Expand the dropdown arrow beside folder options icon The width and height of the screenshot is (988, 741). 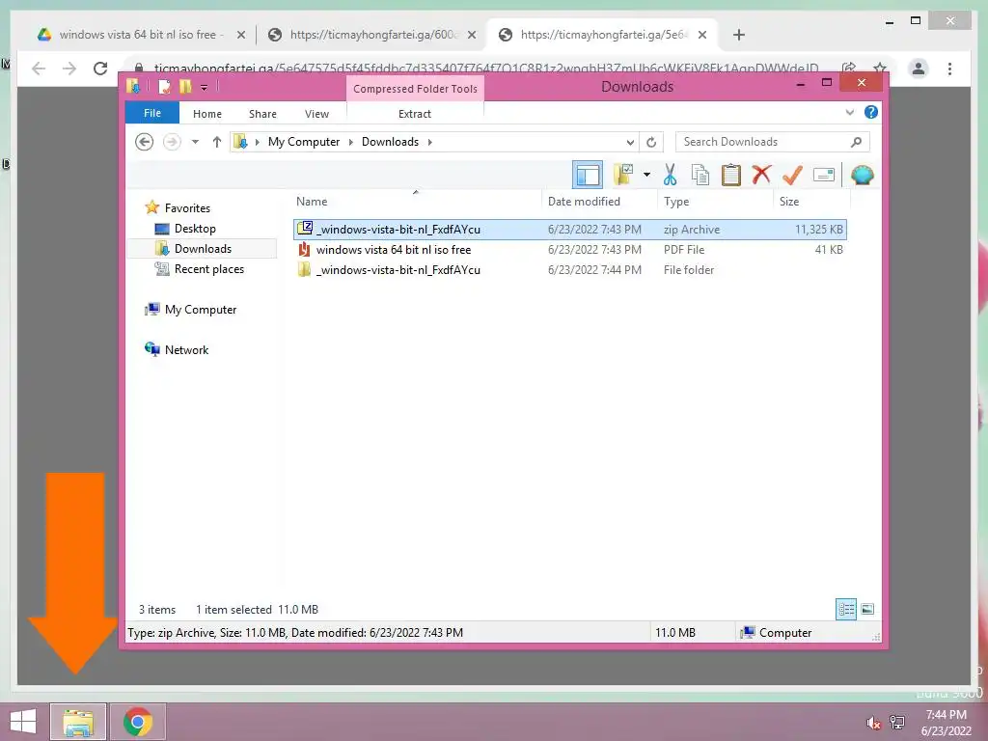pos(646,175)
